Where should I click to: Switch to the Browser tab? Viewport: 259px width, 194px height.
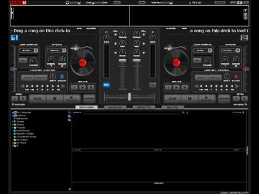tap(86, 107)
